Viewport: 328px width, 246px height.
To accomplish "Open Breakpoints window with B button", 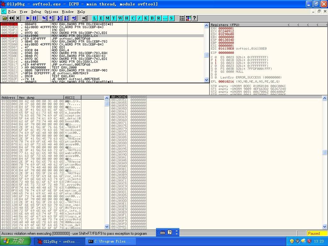I will pos(152,18).
